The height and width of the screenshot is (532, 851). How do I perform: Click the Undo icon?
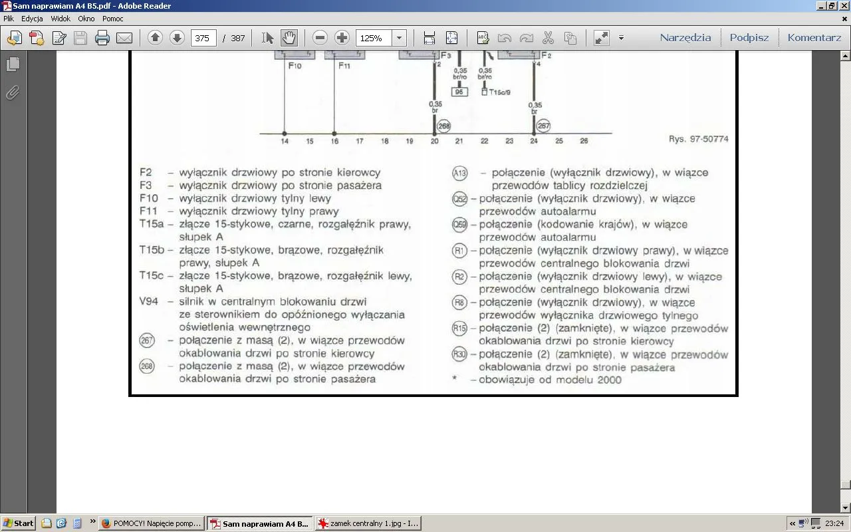tap(503, 38)
